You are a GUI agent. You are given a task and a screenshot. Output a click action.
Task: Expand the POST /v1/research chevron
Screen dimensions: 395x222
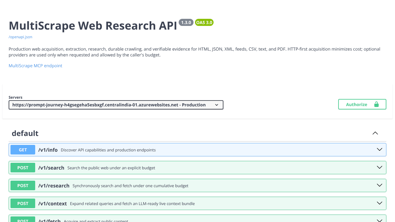[380, 185]
